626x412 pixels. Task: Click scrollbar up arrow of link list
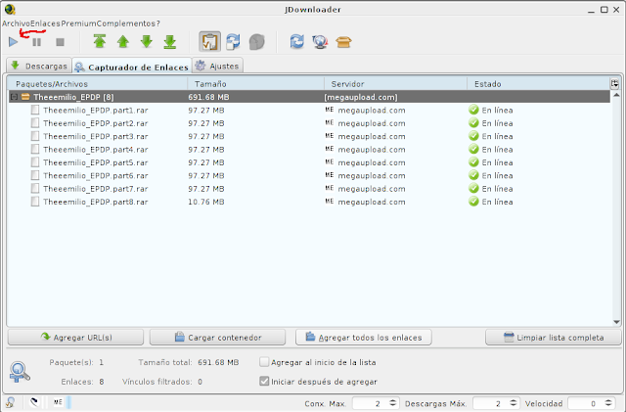point(616,95)
